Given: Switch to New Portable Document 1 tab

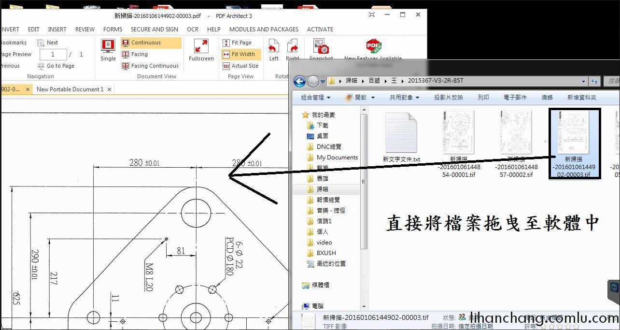Looking at the screenshot, I should point(70,89).
